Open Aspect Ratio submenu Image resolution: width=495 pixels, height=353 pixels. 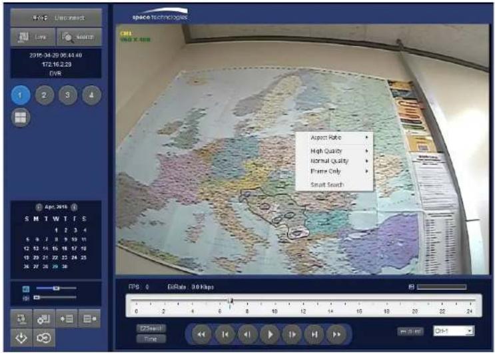pyautogui.click(x=334, y=137)
